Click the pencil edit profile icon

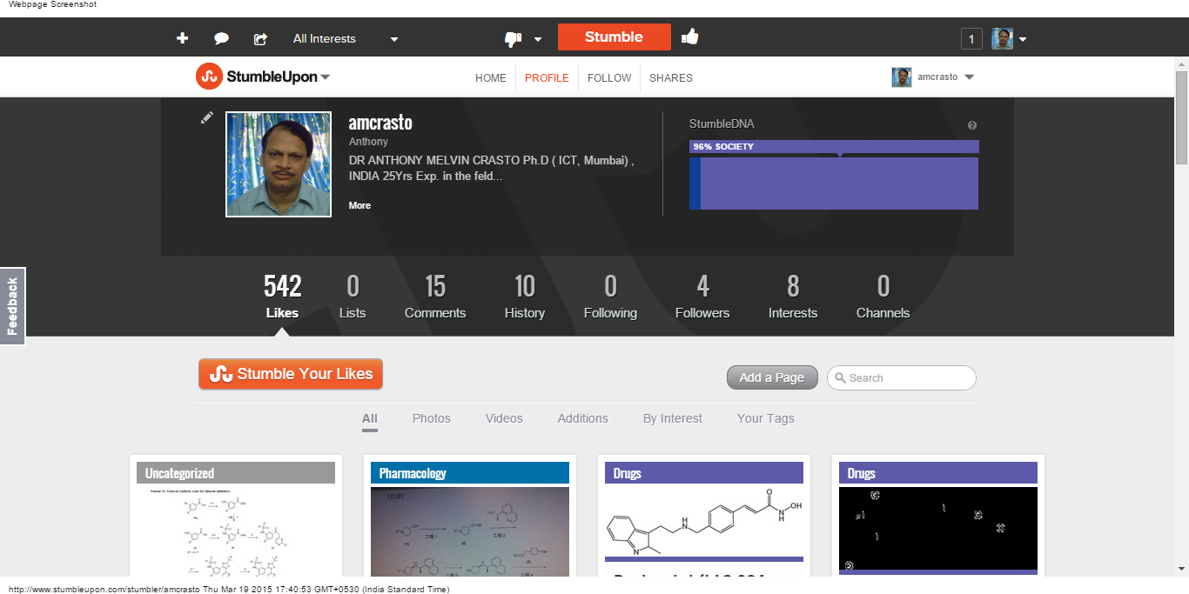(x=206, y=117)
